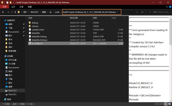Image resolution: width=172 pixels, height=106 pixels.
Task: Open the Quick Access Toolbar customize dropdown
Action: pos(13,3)
